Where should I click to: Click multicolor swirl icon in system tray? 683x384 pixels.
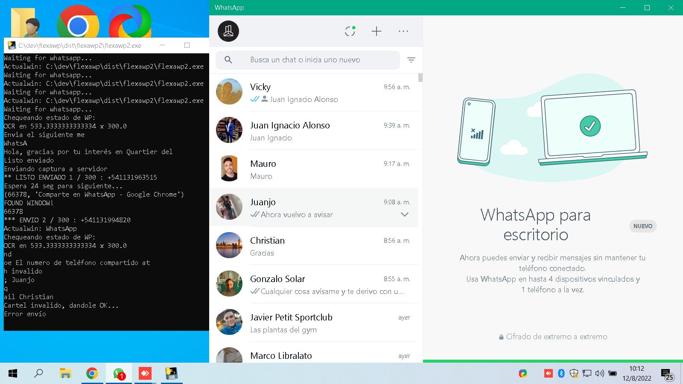coord(523,374)
